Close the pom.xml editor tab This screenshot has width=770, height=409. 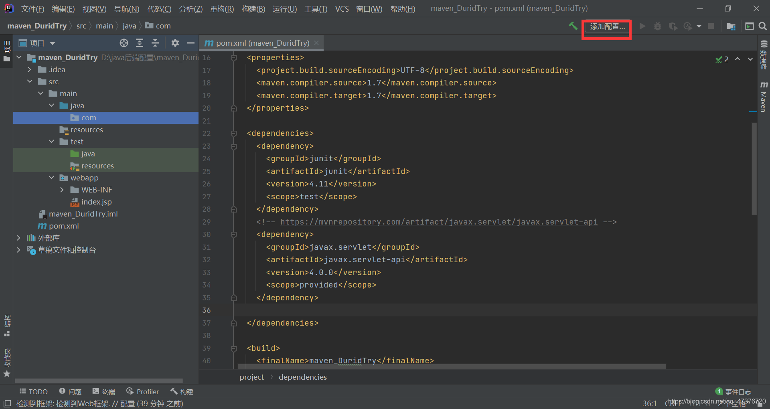pyautogui.click(x=316, y=43)
